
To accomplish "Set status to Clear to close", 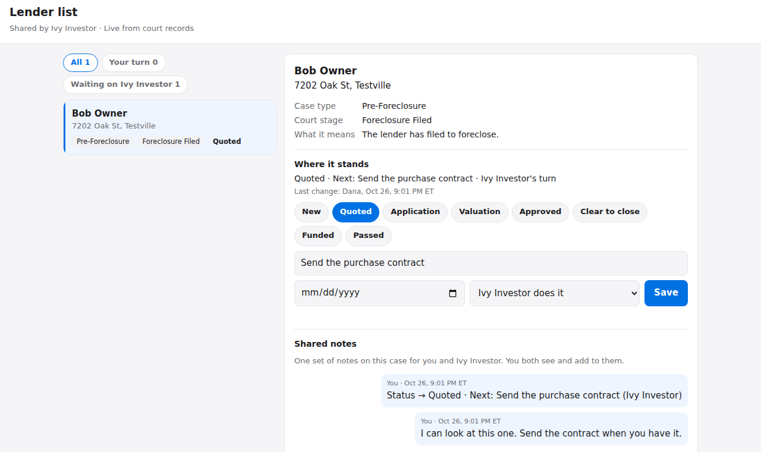I will 610,212.
